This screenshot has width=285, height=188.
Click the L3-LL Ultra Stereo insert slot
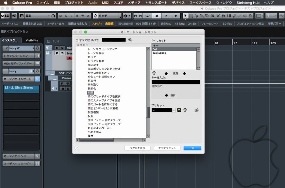[x=21, y=89]
